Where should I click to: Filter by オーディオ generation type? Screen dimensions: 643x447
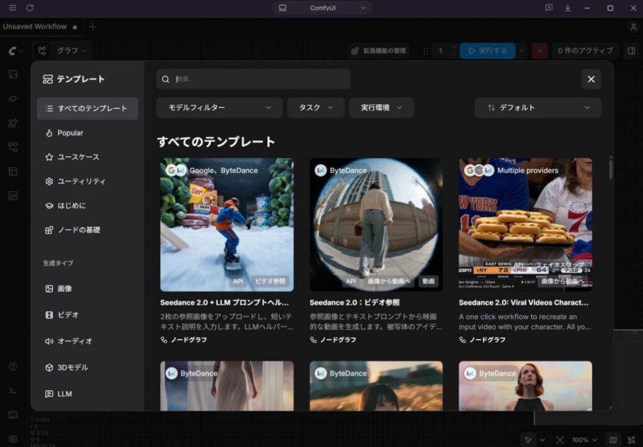[x=87, y=341]
